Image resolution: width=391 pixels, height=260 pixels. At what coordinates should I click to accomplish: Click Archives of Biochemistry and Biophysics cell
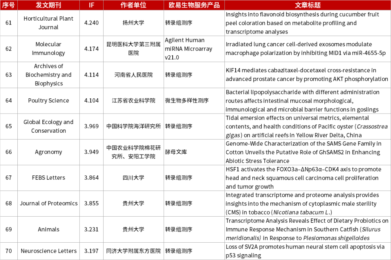click(x=49, y=75)
